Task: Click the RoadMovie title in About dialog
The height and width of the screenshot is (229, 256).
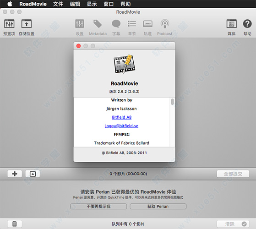Action: [125, 83]
